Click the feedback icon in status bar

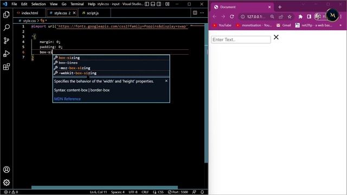194,192
